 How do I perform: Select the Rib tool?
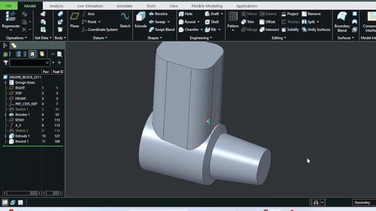[213, 30]
